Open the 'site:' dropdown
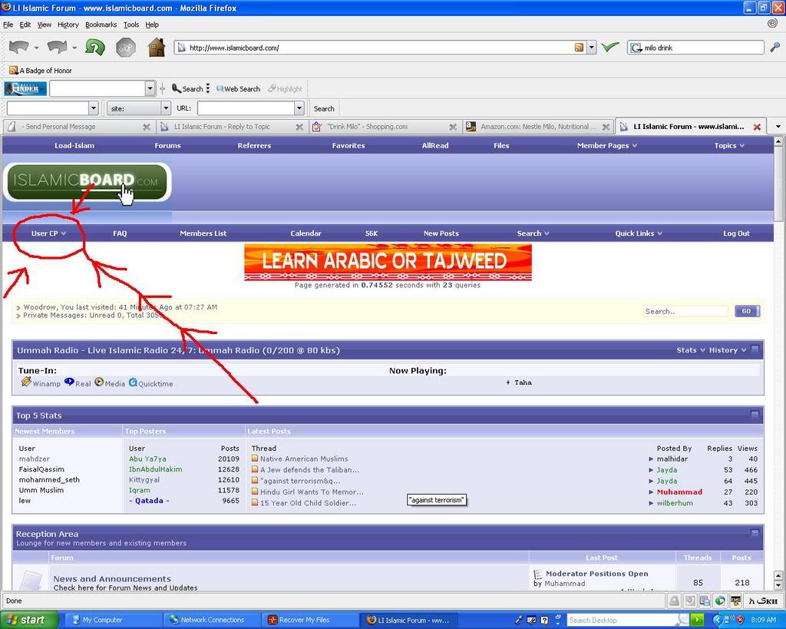786x629 pixels. coord(166,108)
